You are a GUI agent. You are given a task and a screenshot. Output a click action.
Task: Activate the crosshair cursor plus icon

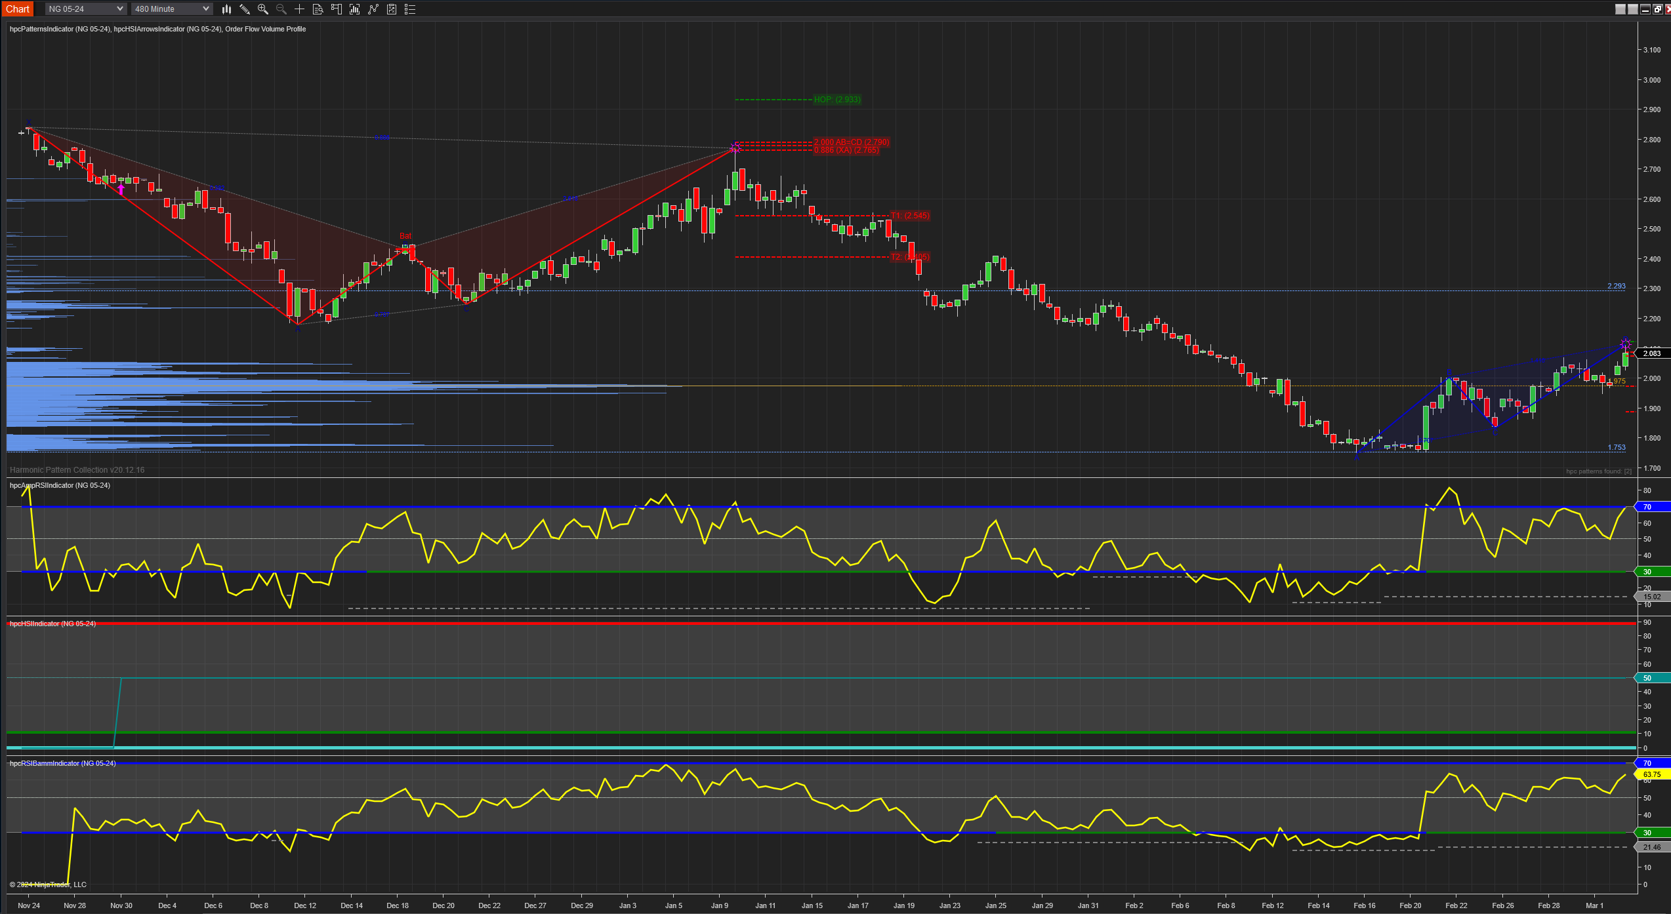[300, 9]
